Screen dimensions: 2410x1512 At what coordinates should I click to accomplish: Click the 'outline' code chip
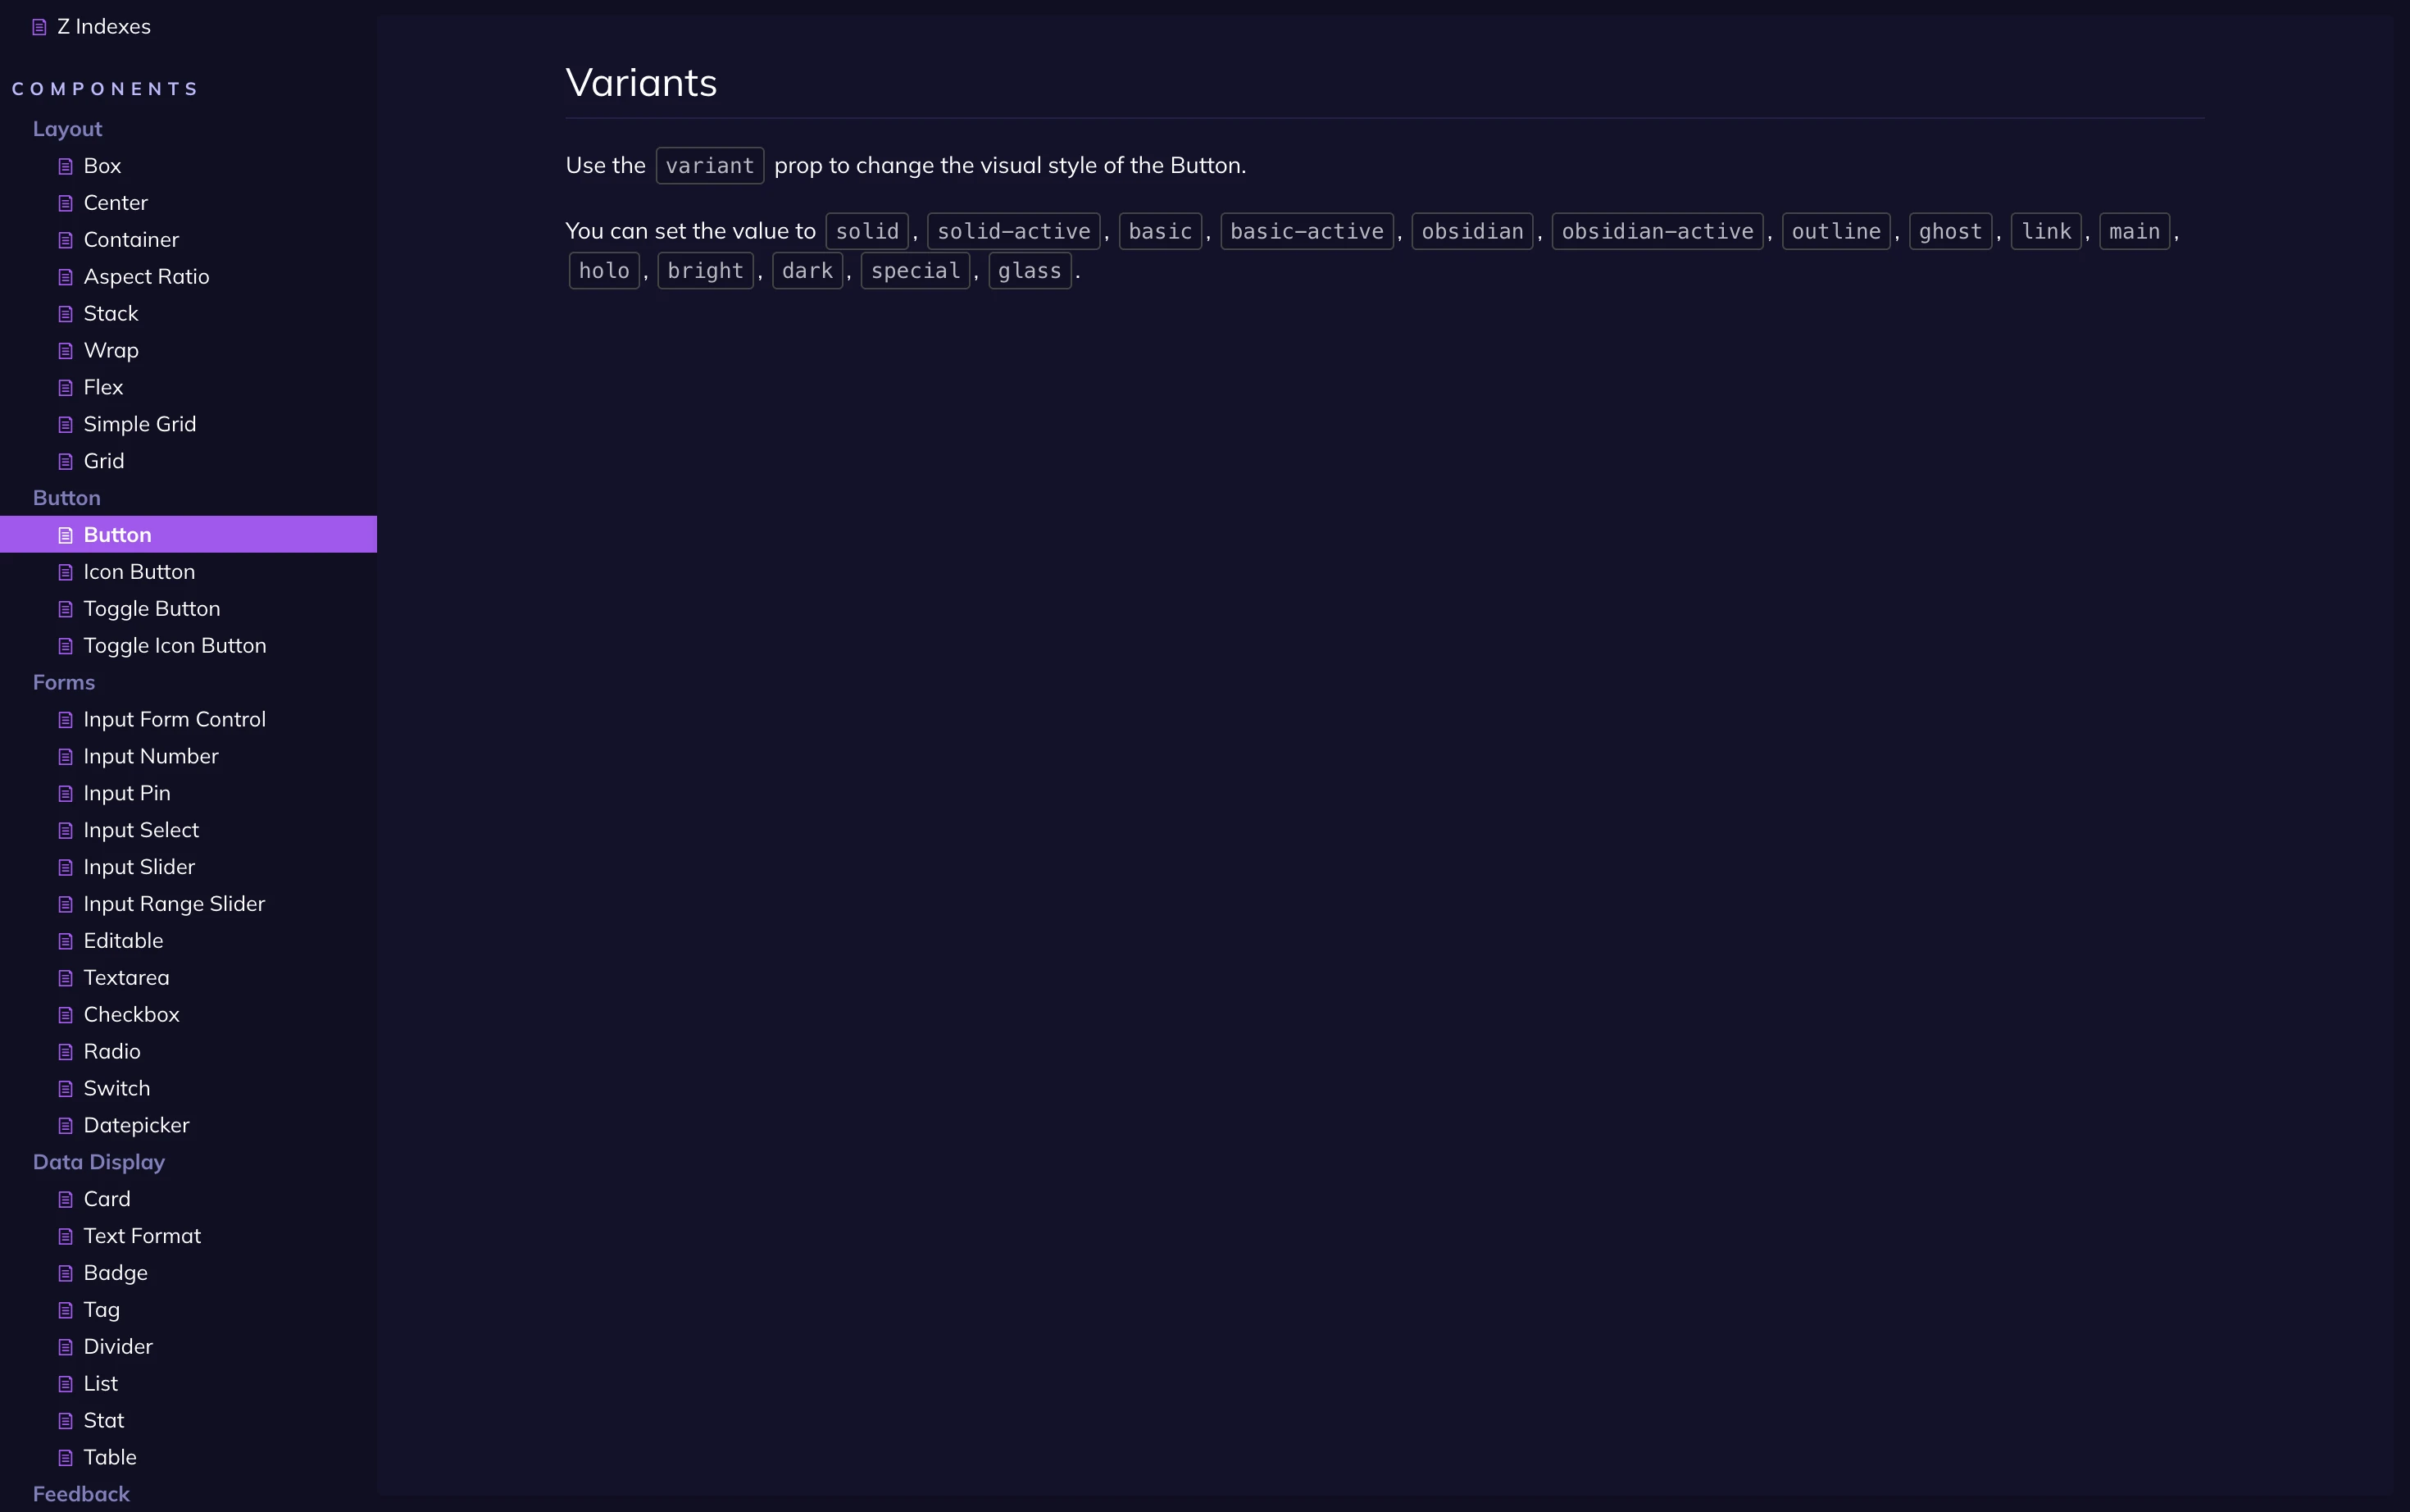(1836, 231)
